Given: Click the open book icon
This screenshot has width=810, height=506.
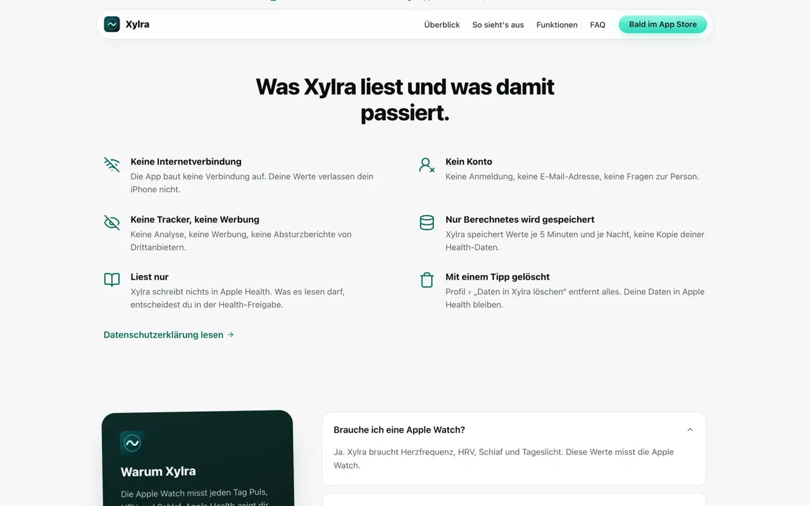Looking at the screenshot, I should click(112, 280).
